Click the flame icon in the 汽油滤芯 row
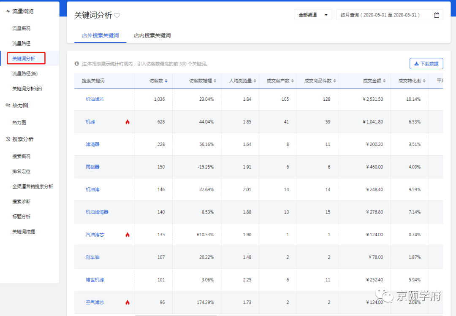This screenshot has width=456, height=316. click(x=128, y=235)
